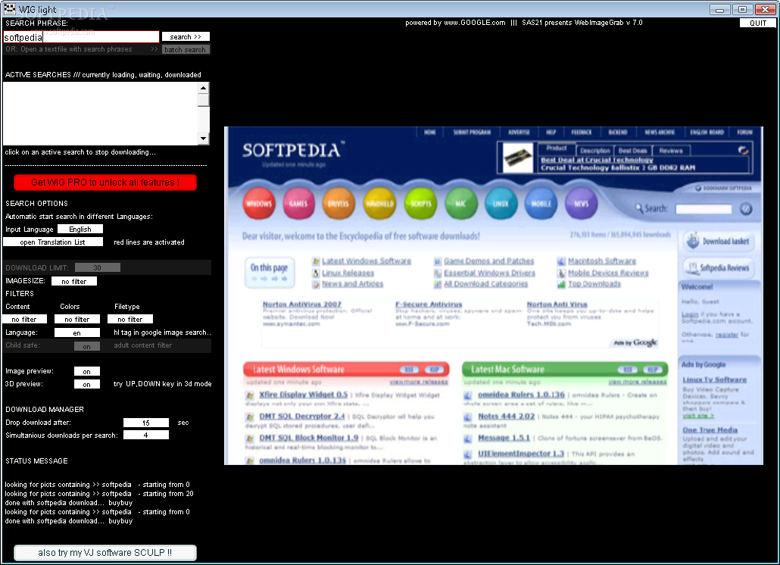780x565 pixels.
Task: Click the blue MOBILE ball in preview
Action: (541, 204)
